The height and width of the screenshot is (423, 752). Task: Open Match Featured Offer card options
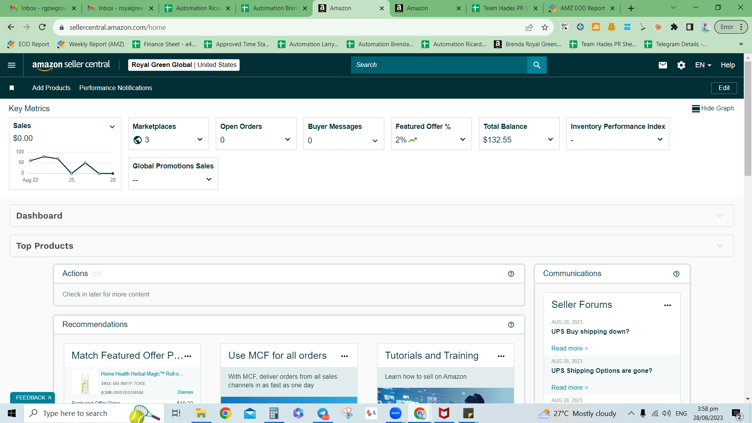188,356
